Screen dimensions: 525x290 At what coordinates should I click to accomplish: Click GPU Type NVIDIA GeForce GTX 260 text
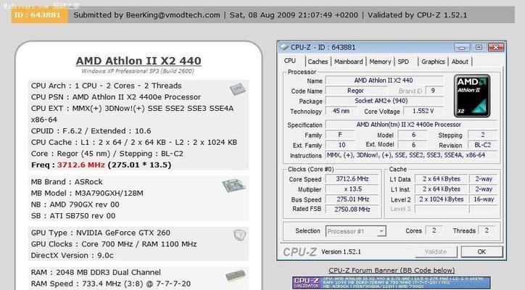[101, 233]
